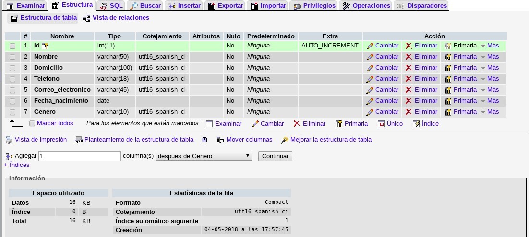
Task: Click the Índice icon in the marked-elements bar
Action: coord(417,124)
